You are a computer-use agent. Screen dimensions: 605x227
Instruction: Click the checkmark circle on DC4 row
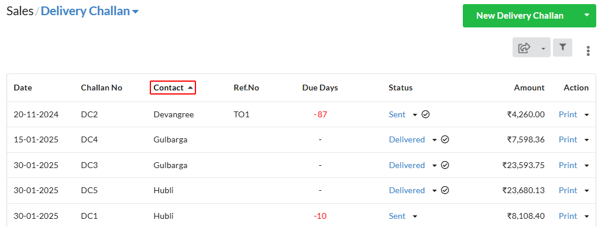click(x=445, y=139)
